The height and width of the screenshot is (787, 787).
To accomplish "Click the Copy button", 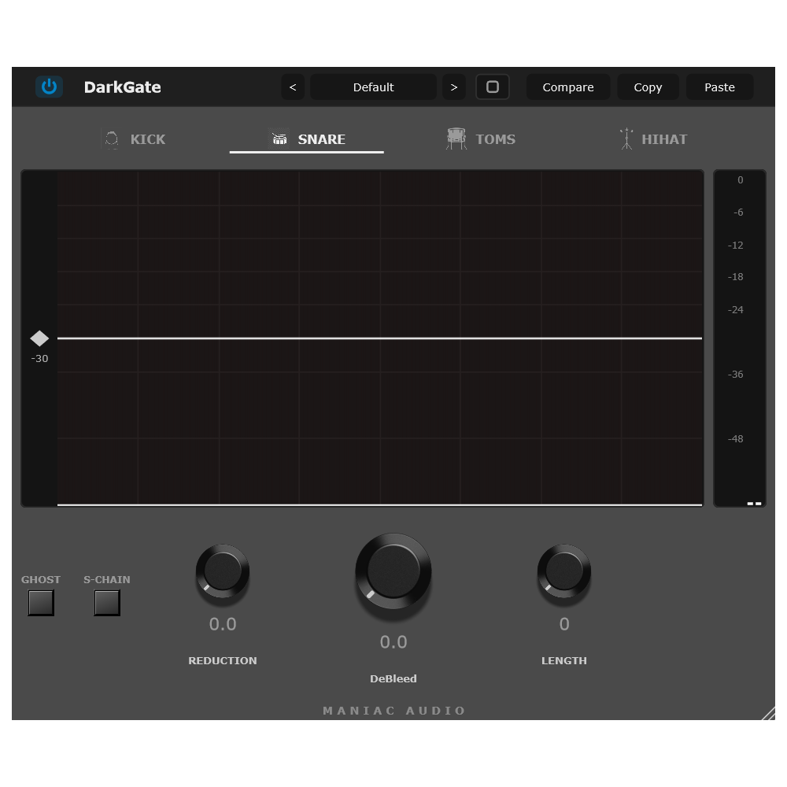I will [648, 87].
